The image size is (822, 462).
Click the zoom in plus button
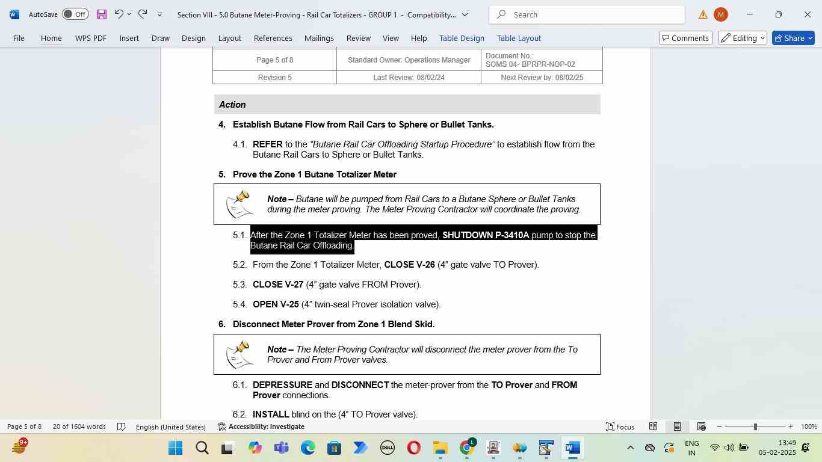(790, 427)
